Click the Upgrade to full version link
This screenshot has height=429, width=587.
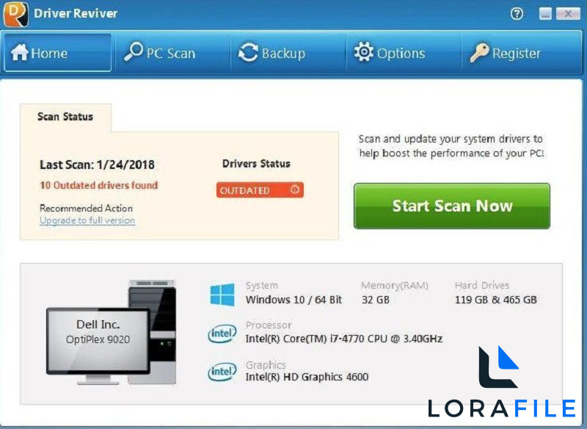[x=87, y=220]
